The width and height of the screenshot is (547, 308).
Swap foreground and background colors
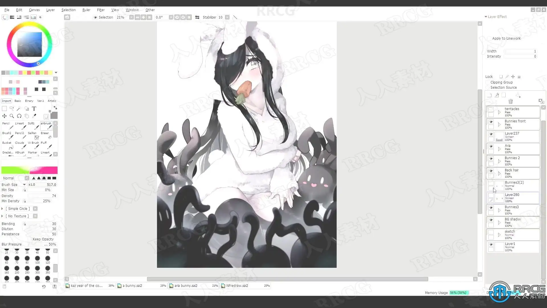(x=55, y=108)
